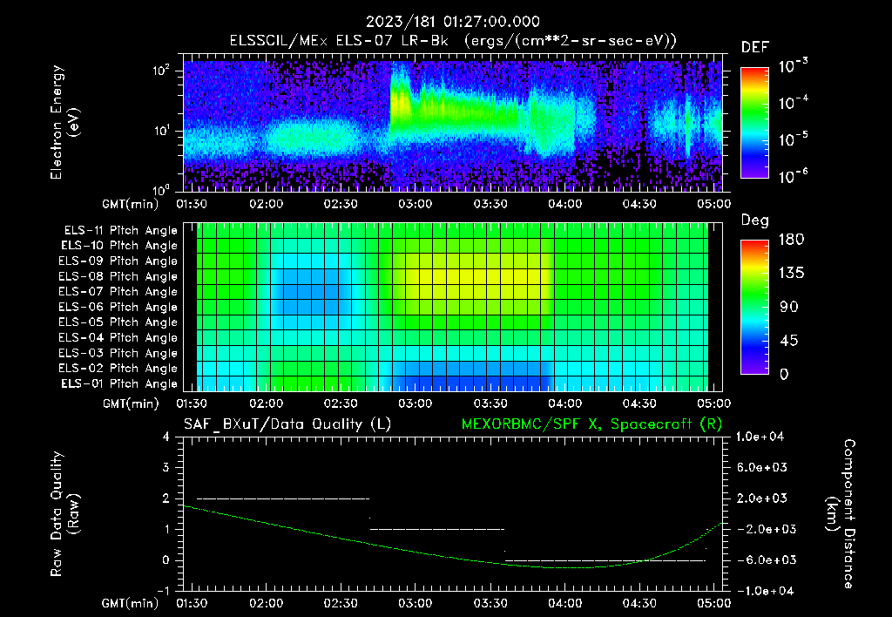Click the GMT(min) label under the data quality plot
This screenshot has height=617, width=892.
131,603
